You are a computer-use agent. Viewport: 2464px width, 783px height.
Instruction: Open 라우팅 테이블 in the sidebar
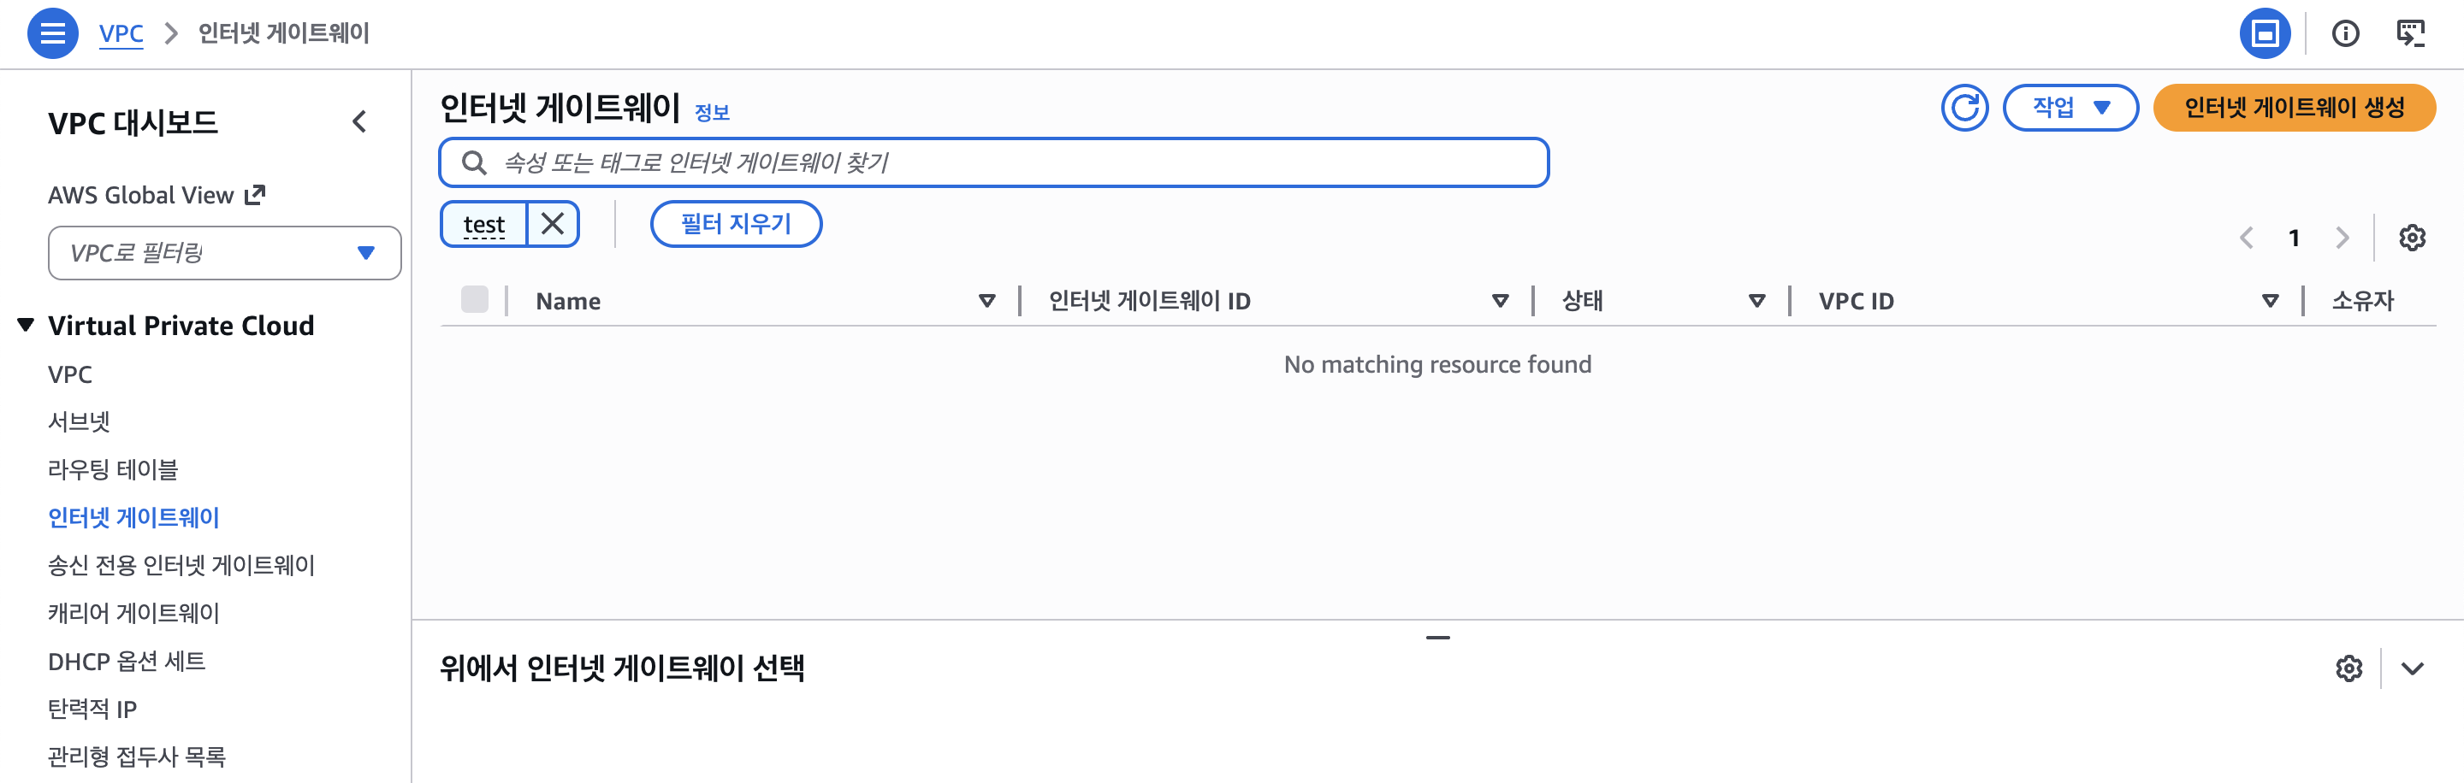[113, 469]
